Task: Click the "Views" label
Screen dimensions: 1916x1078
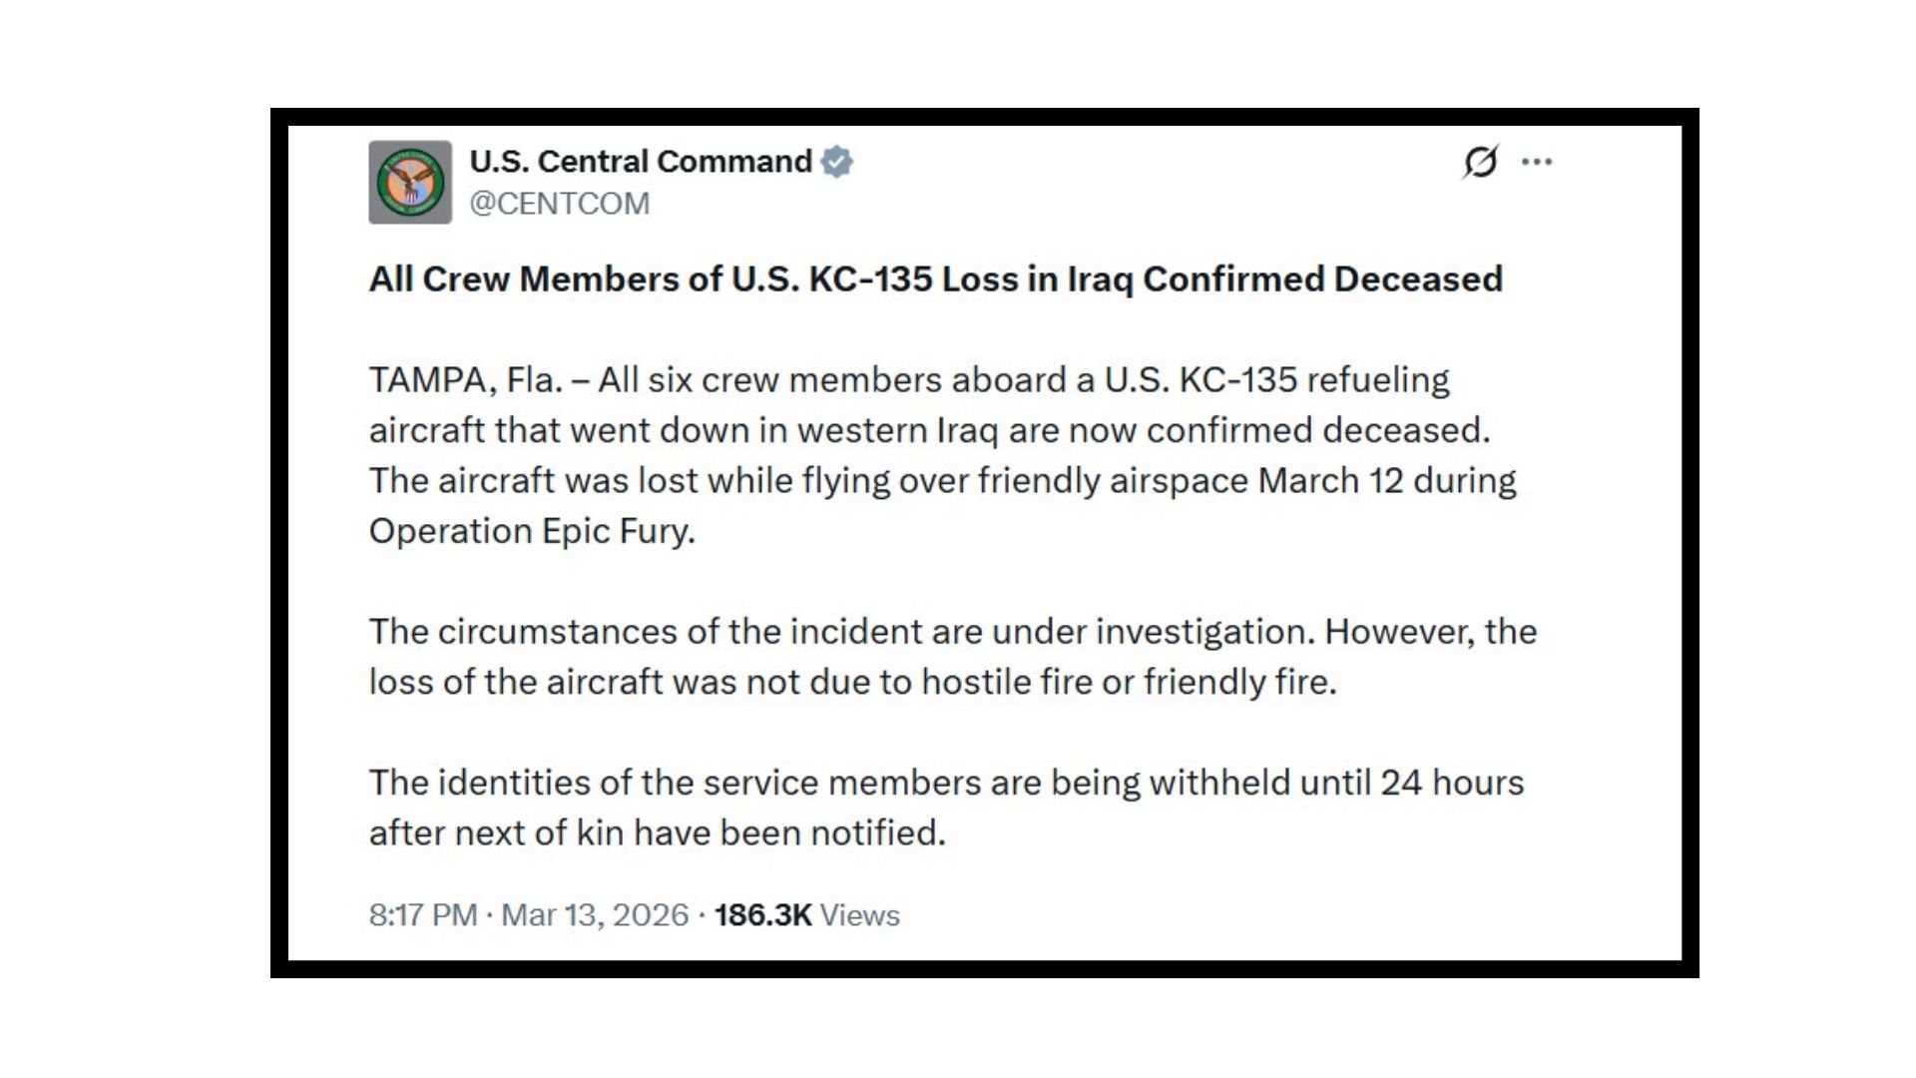Action: tap(860, 915)
